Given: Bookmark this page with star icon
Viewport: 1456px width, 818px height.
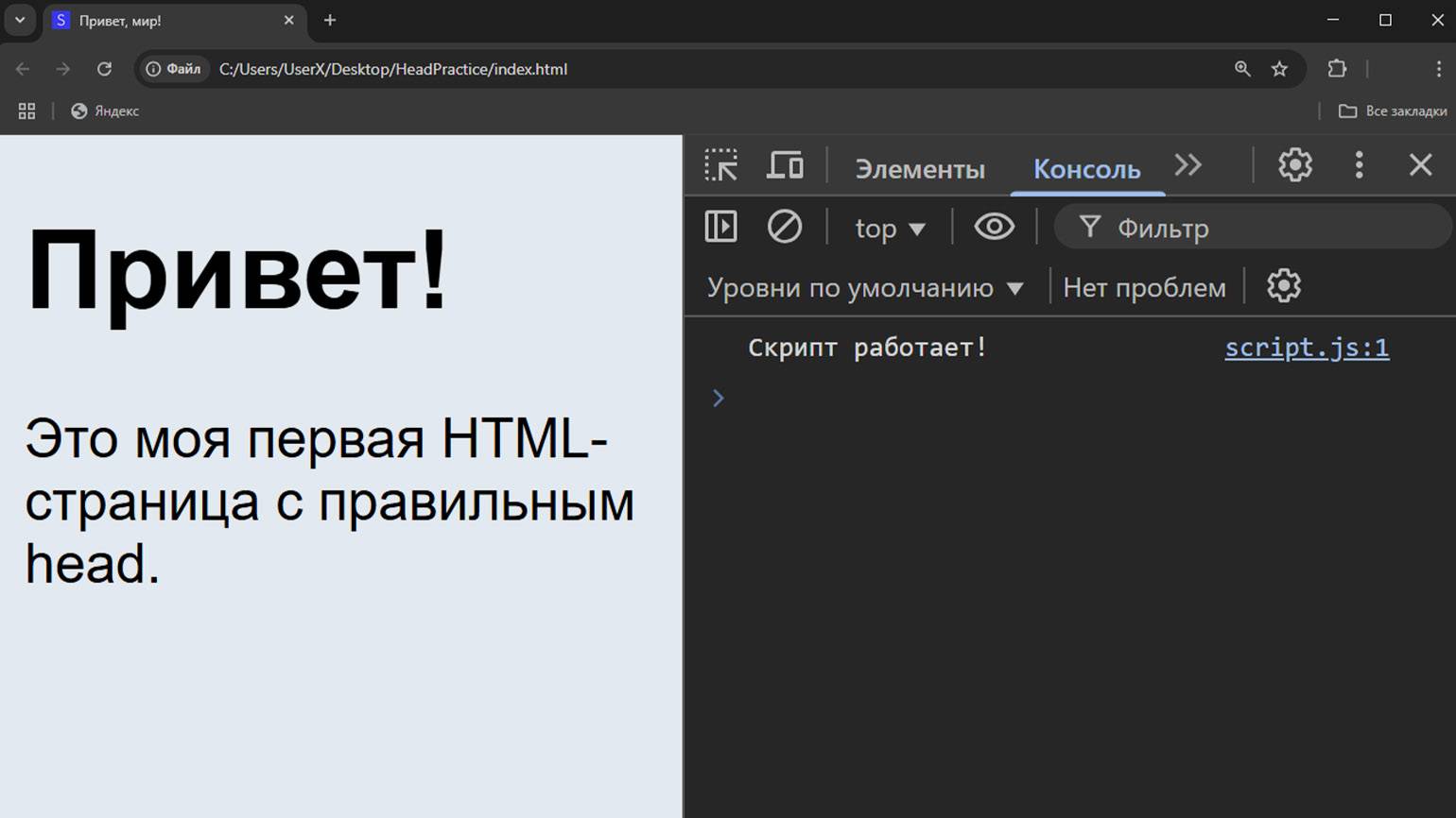Looking at the screenshot, I should [1279, 69].
